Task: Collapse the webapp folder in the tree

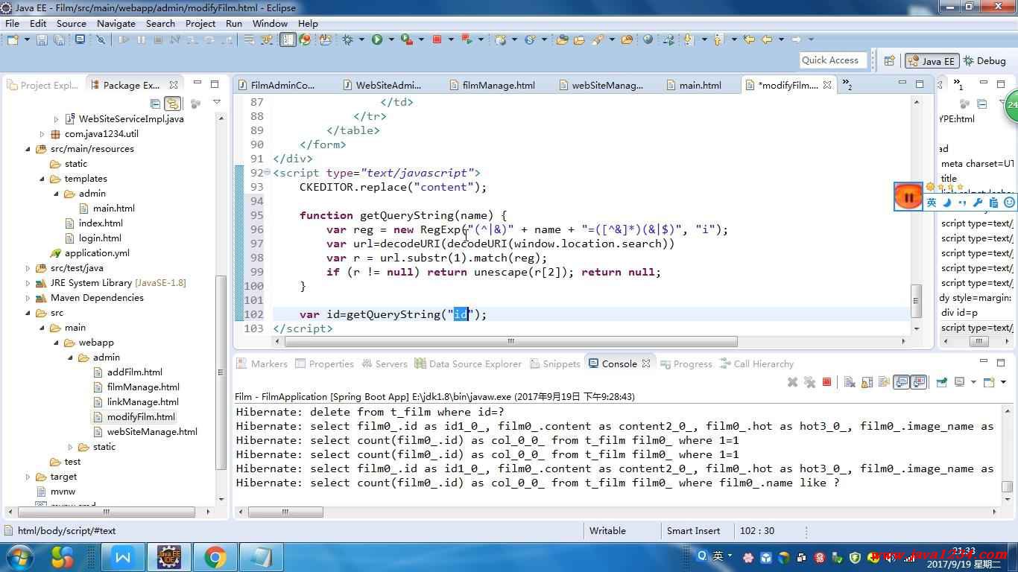Action: coord(57,343)
